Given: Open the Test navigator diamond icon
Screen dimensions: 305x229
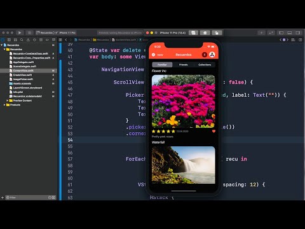Looking at the screenshot, I should click(x=34, y=39).
